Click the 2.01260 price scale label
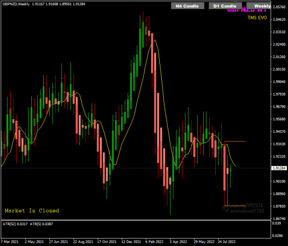 coord(279,57)
